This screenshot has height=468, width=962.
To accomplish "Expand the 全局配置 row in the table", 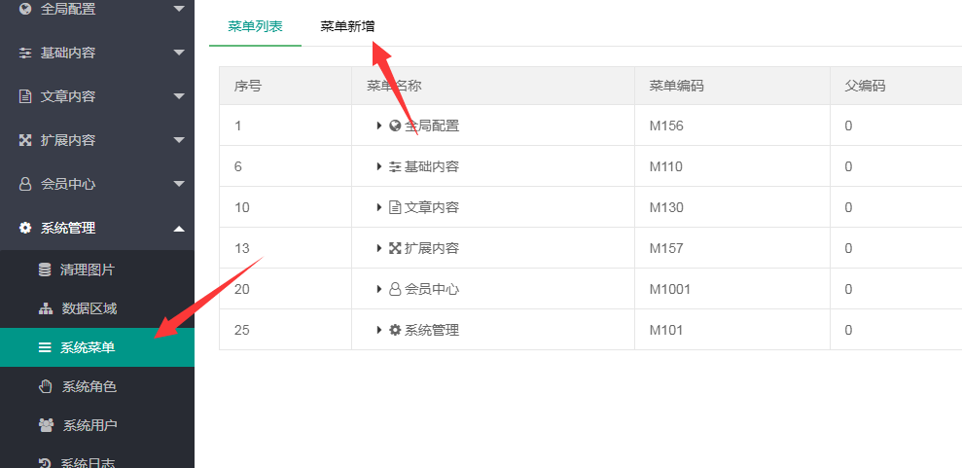I will click(379, 126).
